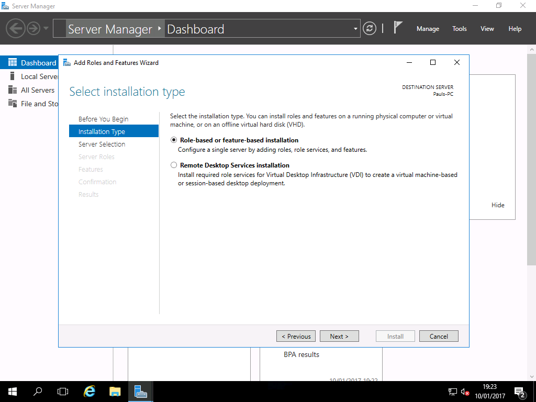536x402 pixels.
Task: Open the Help menu
Action: [515, 29]
